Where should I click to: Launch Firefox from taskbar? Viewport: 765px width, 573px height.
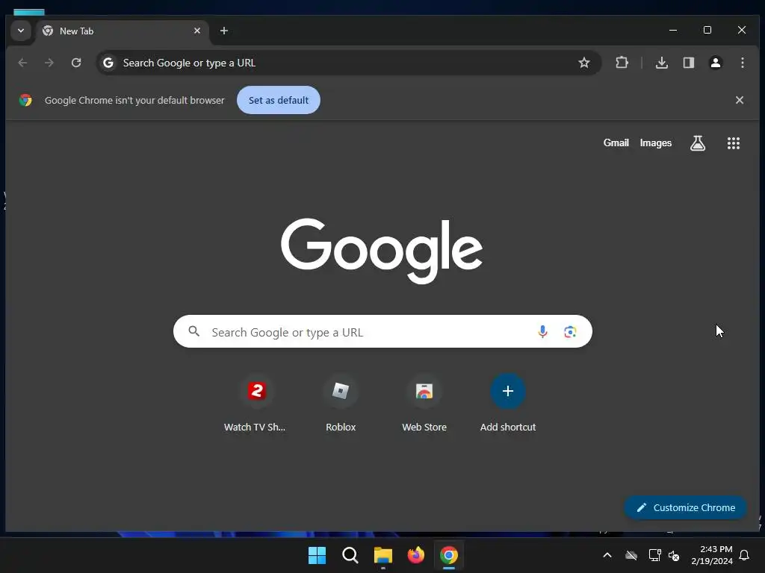(x=415, y=555)
